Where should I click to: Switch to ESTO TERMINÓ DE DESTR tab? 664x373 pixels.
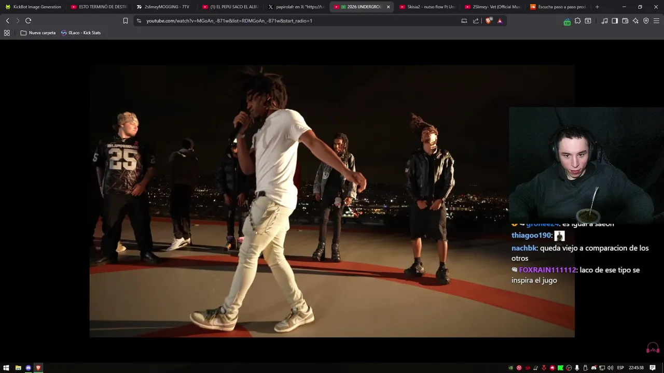99,7
